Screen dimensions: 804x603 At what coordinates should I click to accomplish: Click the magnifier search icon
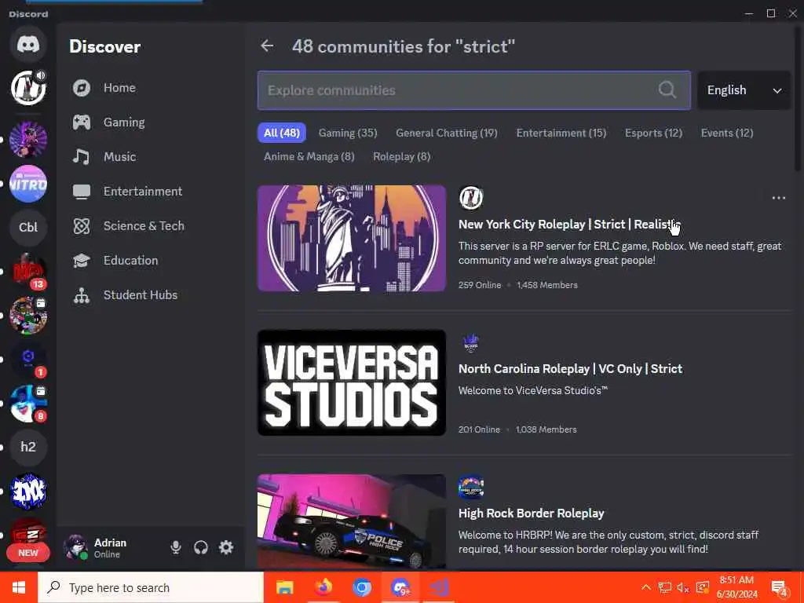point(667,90)
